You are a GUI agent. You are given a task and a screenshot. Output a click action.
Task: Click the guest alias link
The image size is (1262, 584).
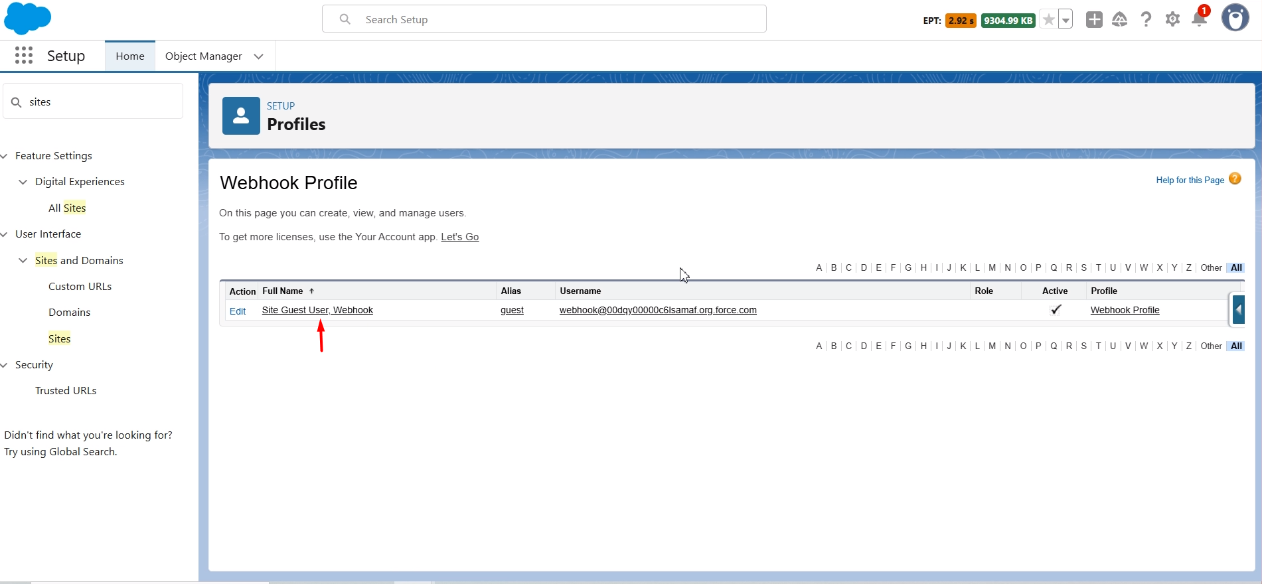[512, 310]
